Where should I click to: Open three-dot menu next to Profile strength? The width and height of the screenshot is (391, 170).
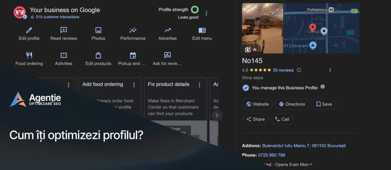coord(207,13)
